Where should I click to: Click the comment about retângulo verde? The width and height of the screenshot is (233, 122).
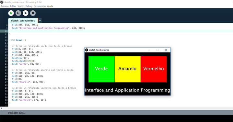pos(42,46)
